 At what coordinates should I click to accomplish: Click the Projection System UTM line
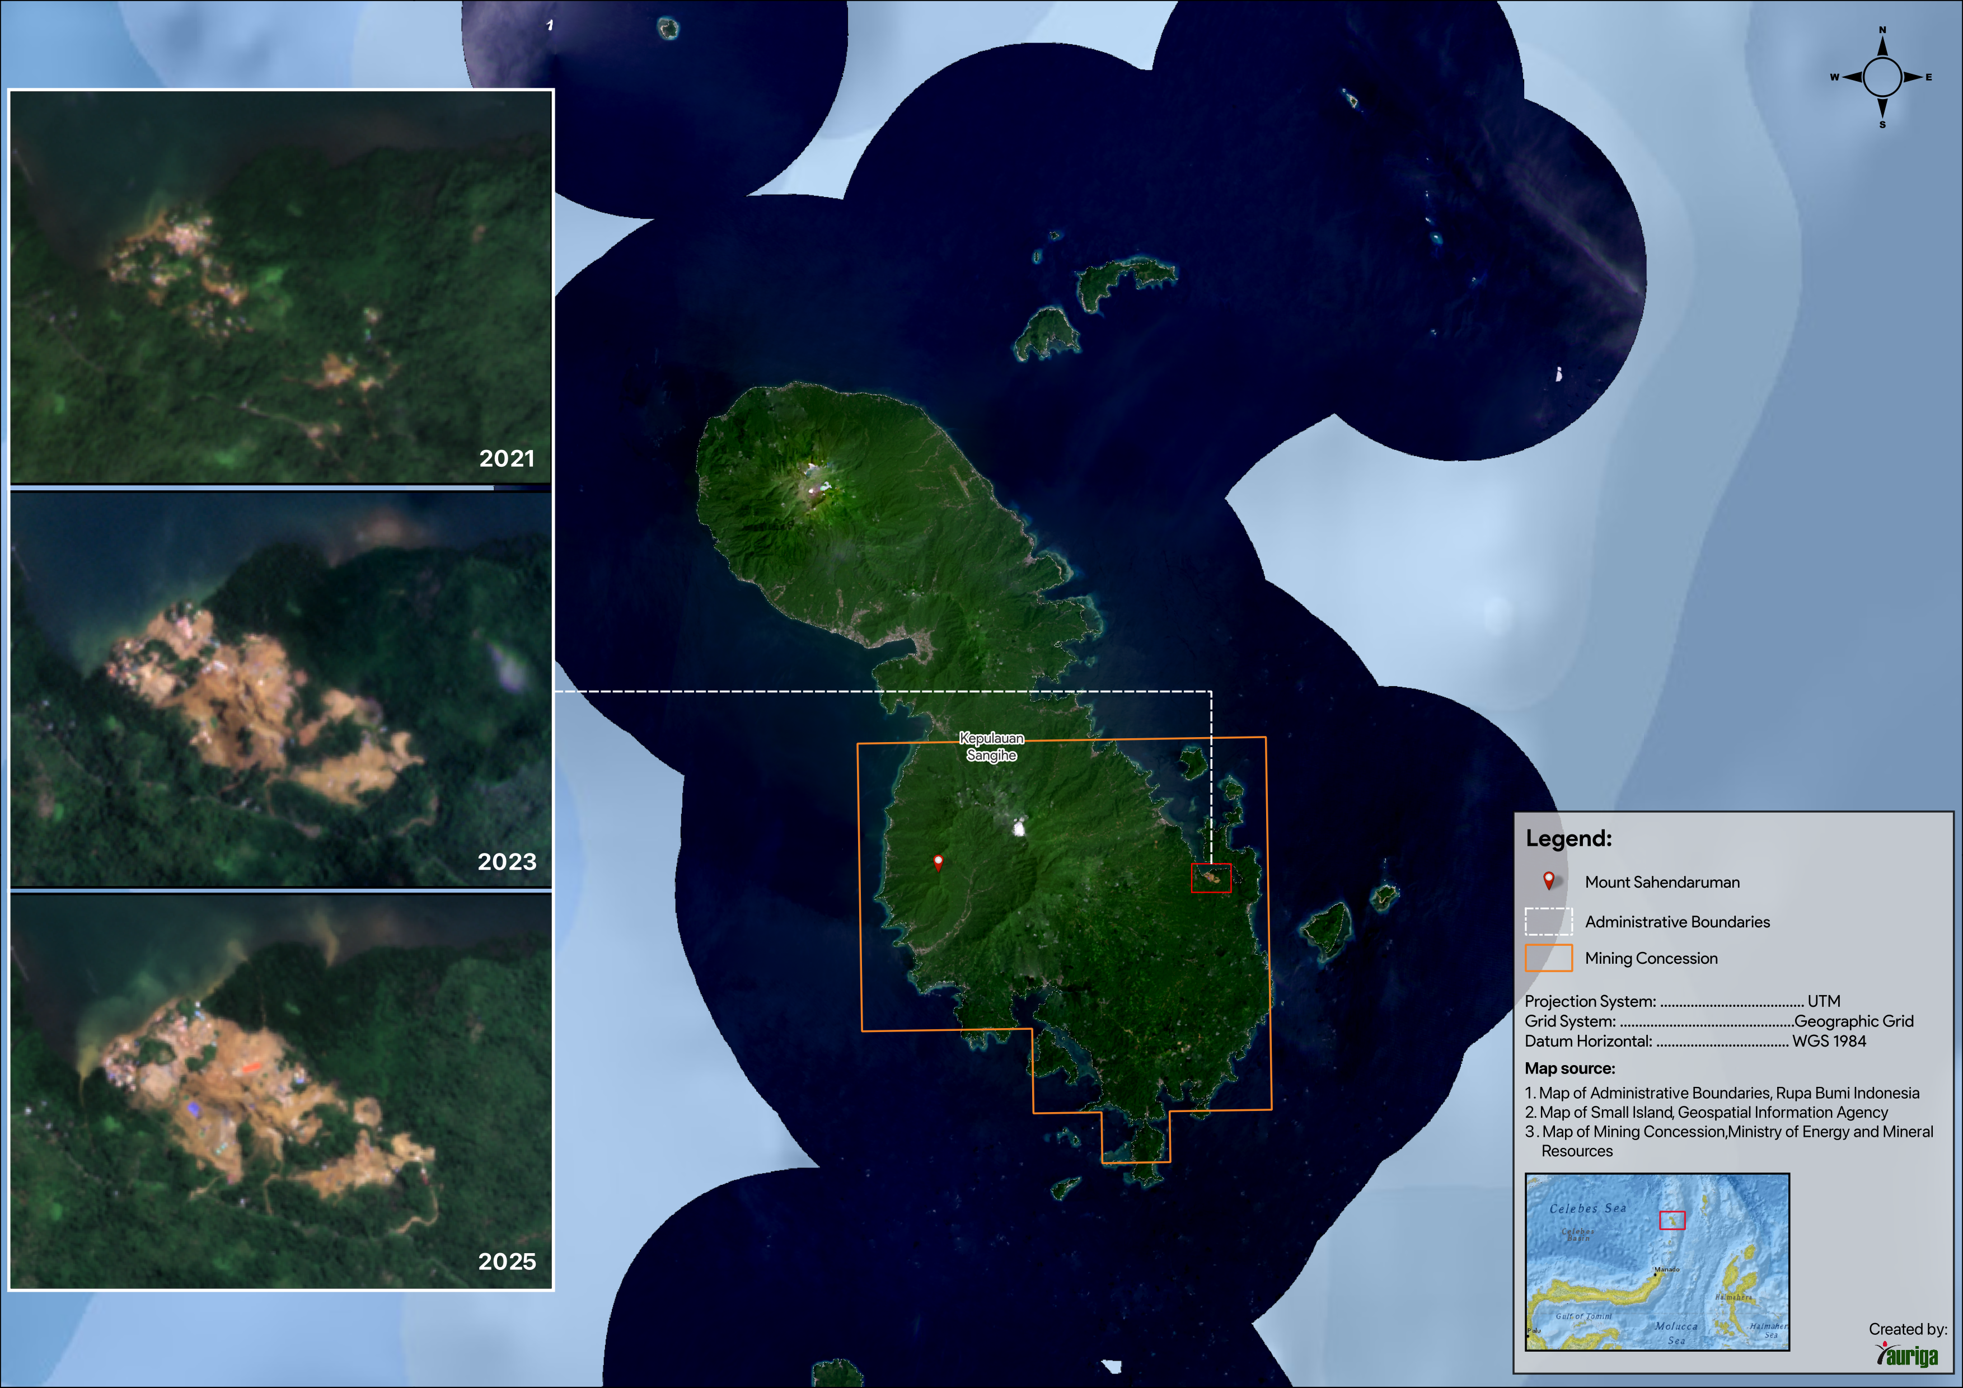click(x=1683, y=1001)
